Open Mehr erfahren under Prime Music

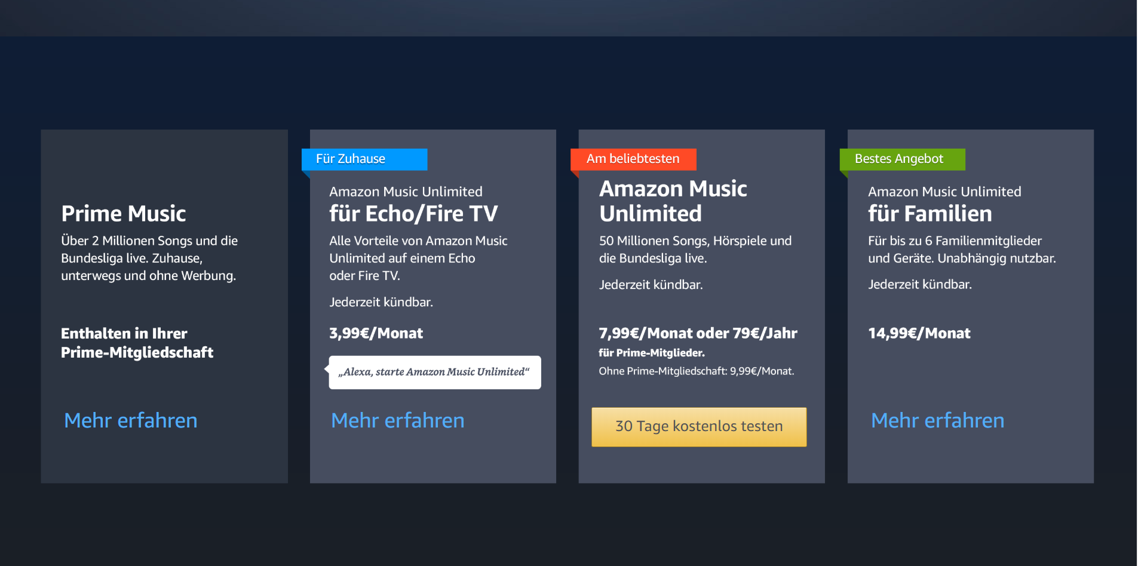click(x=131, y=420)
